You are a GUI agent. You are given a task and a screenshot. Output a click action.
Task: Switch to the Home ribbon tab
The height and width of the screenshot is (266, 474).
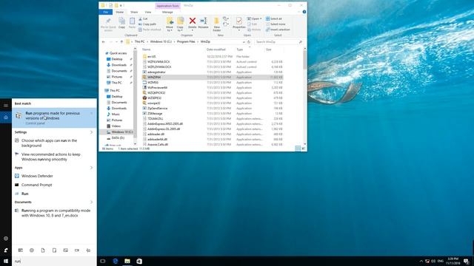[120, 12]
